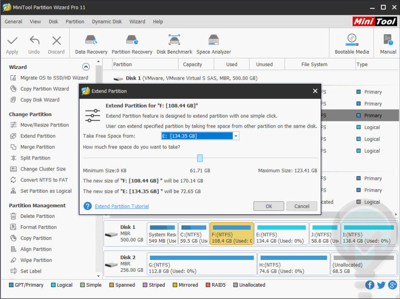Open the Wizard menu
The height and width of the screenshot is (299, 400).
(x=137, y=22)
